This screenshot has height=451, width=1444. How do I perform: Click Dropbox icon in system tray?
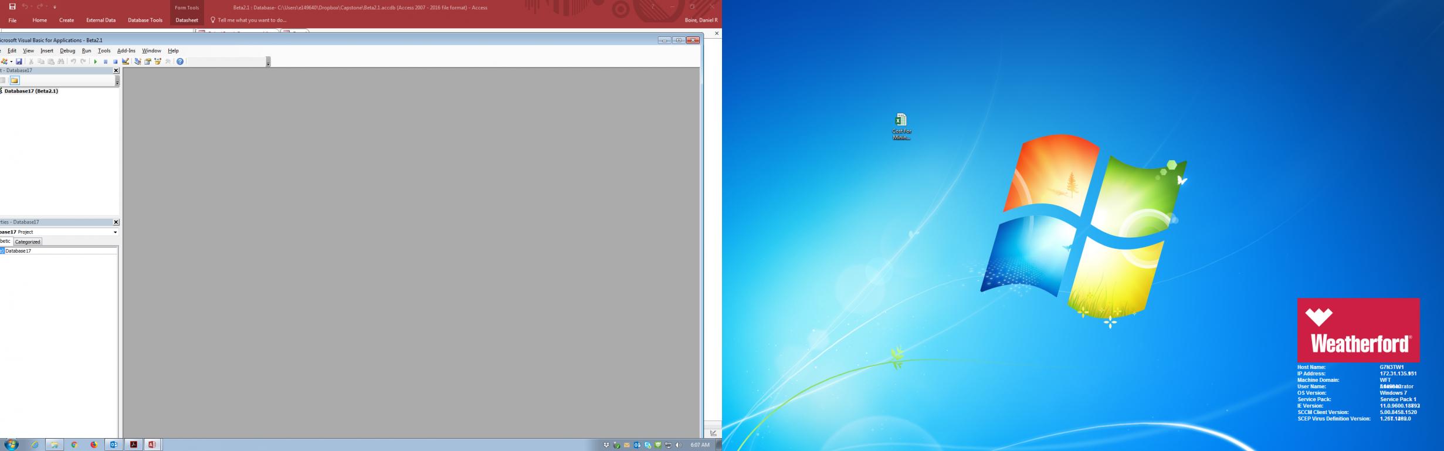[606, 445]
